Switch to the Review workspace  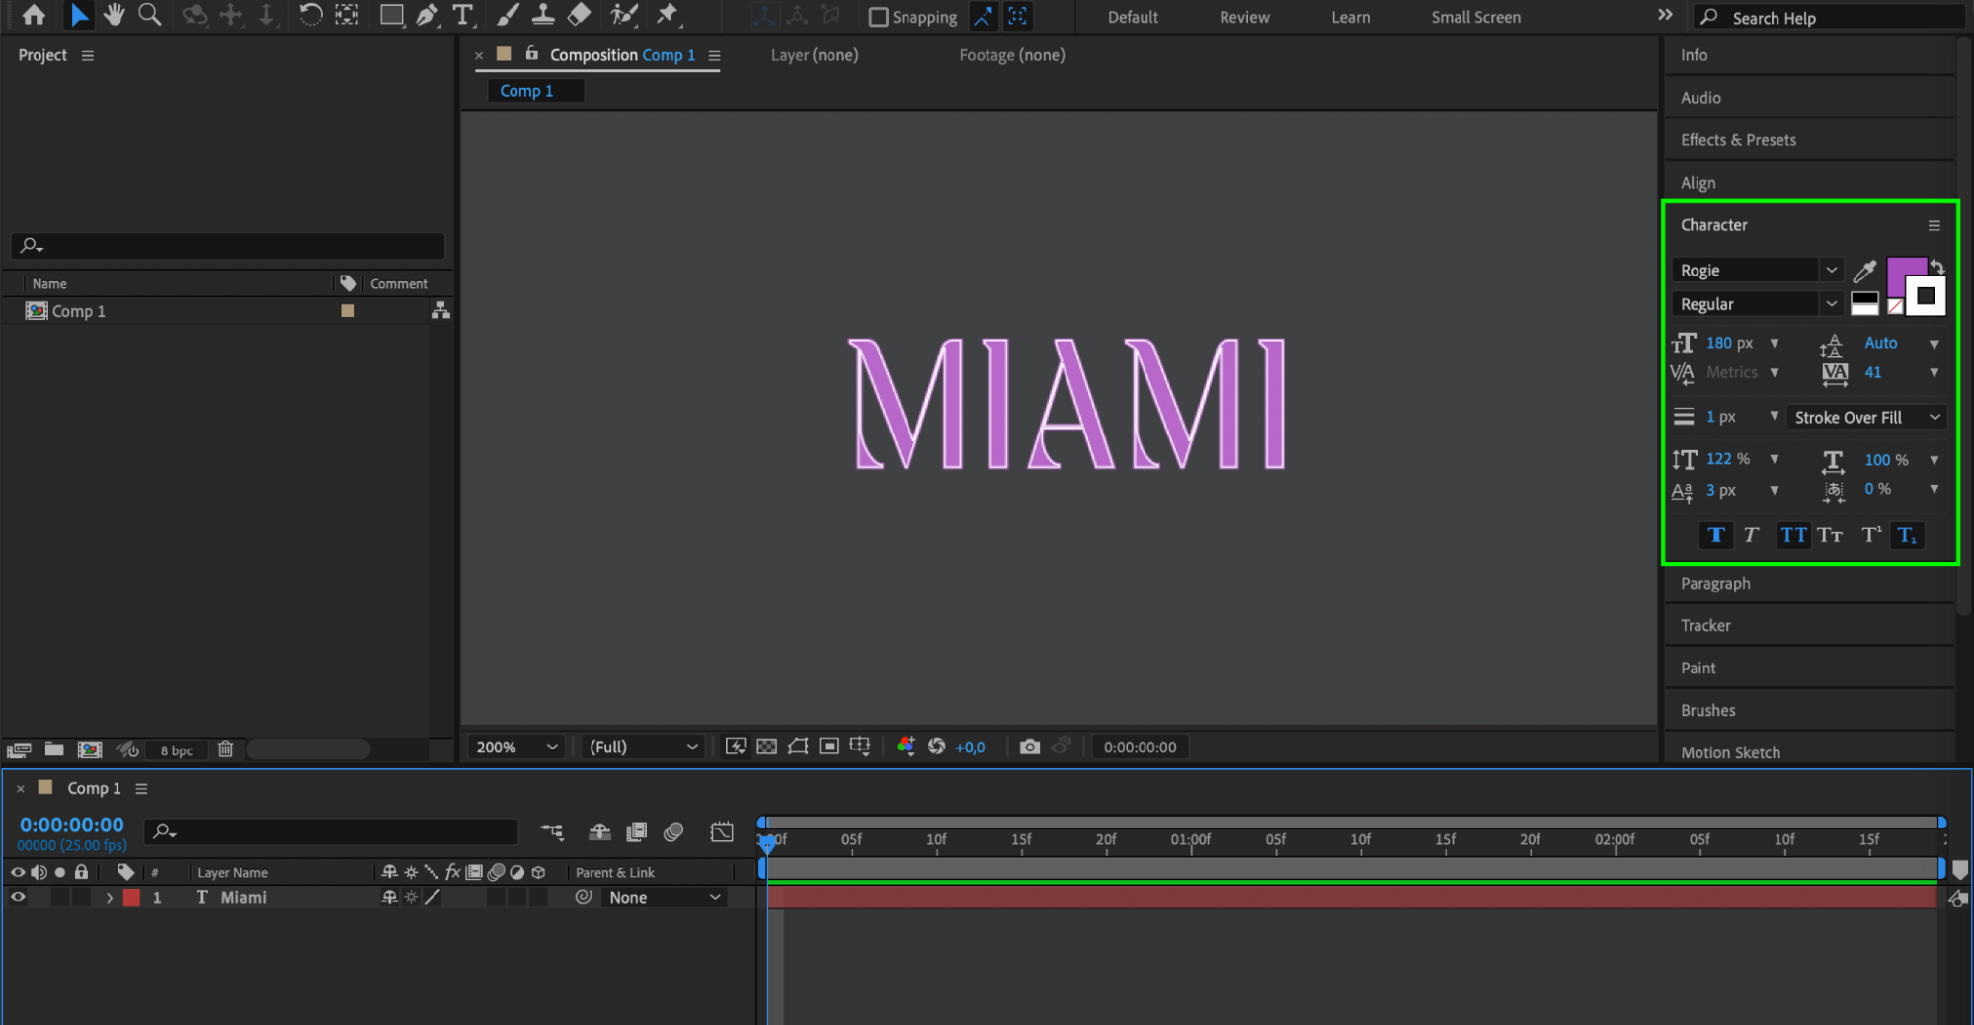point(1243,17)
